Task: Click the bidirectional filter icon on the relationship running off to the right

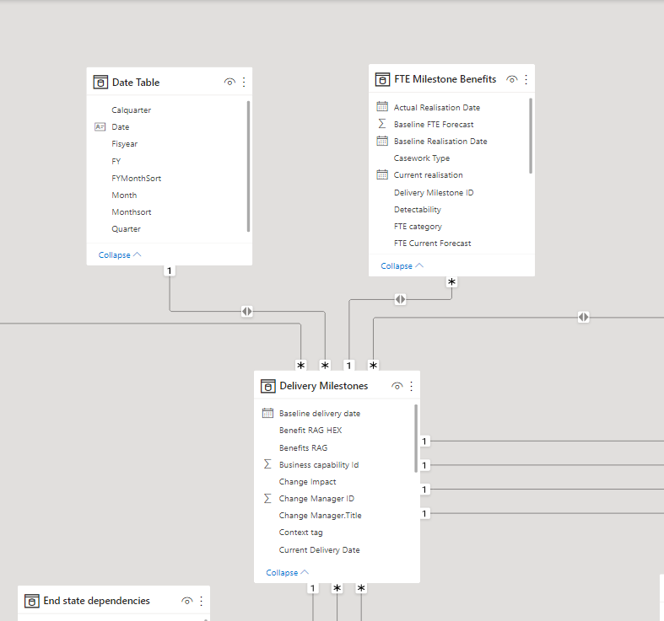Action: (584, 317)
